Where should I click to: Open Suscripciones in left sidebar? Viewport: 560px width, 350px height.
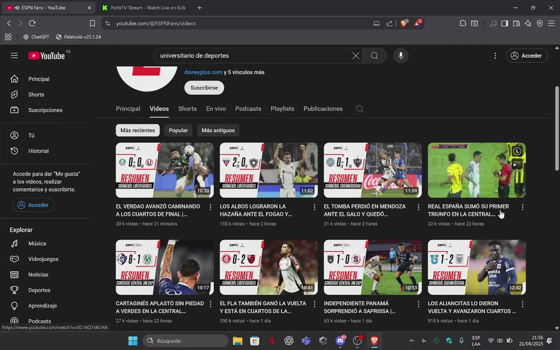(45, 110)
